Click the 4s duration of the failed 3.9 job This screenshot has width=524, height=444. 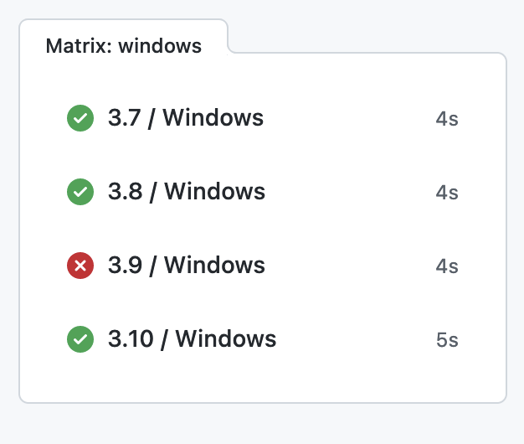click(x=447, y=266)
